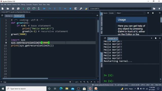162x91 pixels.
Task: Open the Help pane options menu
Action: [x=160, y=13]
